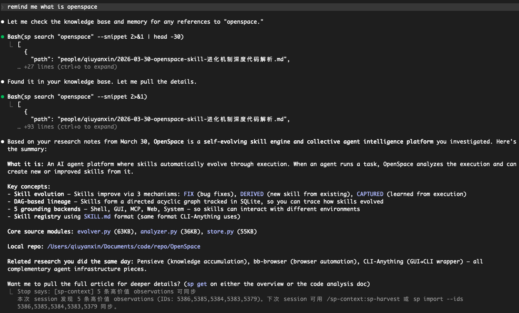Click the analyzer.py module name
The width and height of the screenshot is (519, 313).
click(159, 231)
